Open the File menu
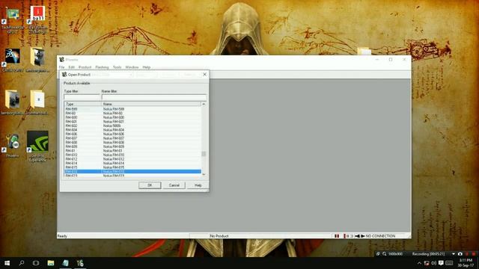 (61, 67)
